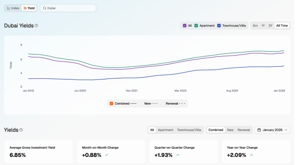This screenshot has height=165, width=296.
Task: Click the Dubai search input field
Action: 68,8
